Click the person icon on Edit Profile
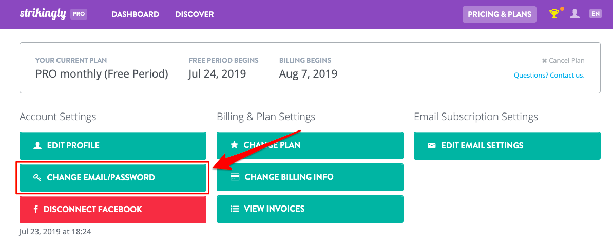The height and width of the screenshot is (244, 613). click(x=37, y=145)
